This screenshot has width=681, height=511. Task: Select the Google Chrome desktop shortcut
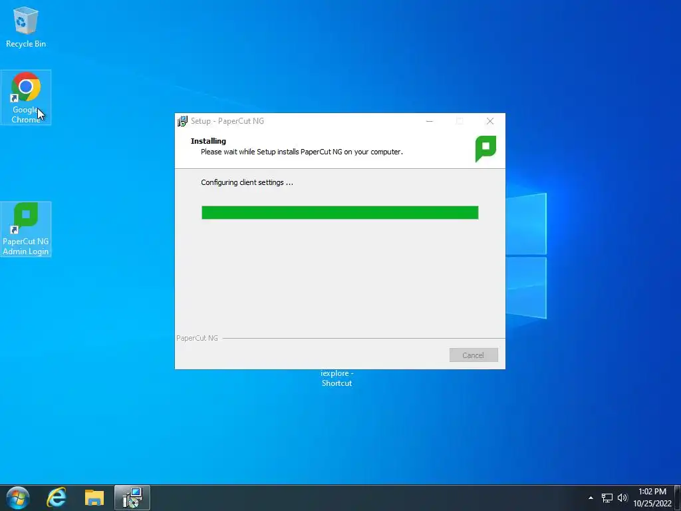click(x=26, y=97)
